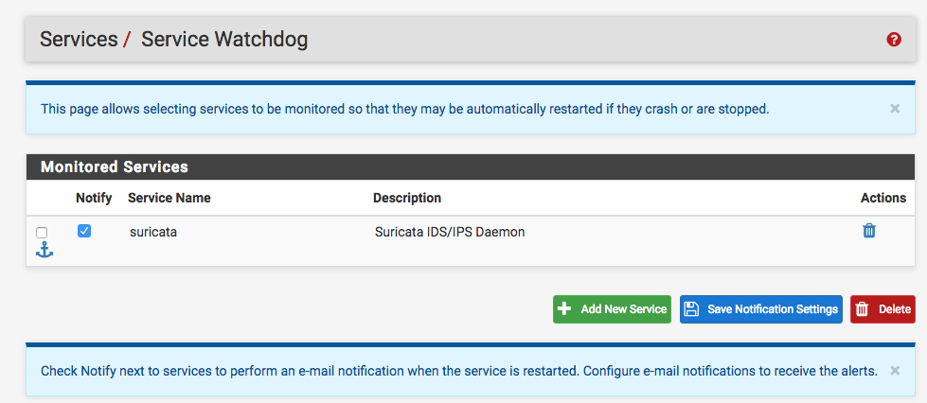Tick the row selection checkbox for suricata
This screenshot has width=927, height=403.
tap(42, 233)
